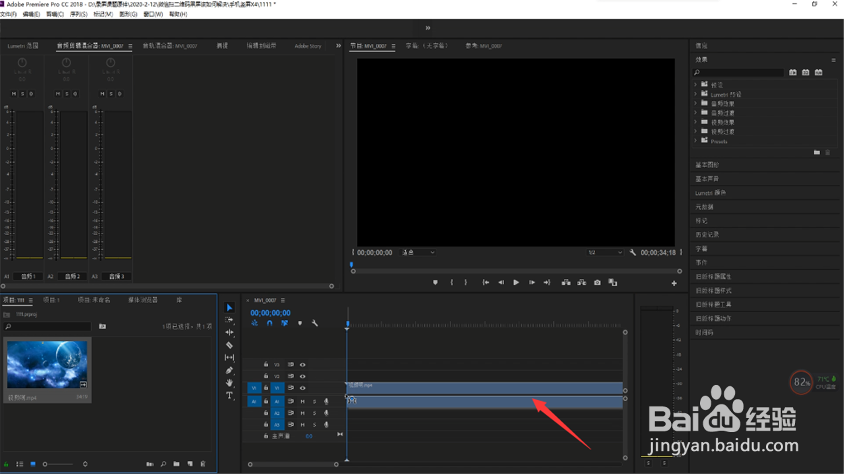Open the MVI_0007 timeline panel menu
844x474 pixels.
283,301
